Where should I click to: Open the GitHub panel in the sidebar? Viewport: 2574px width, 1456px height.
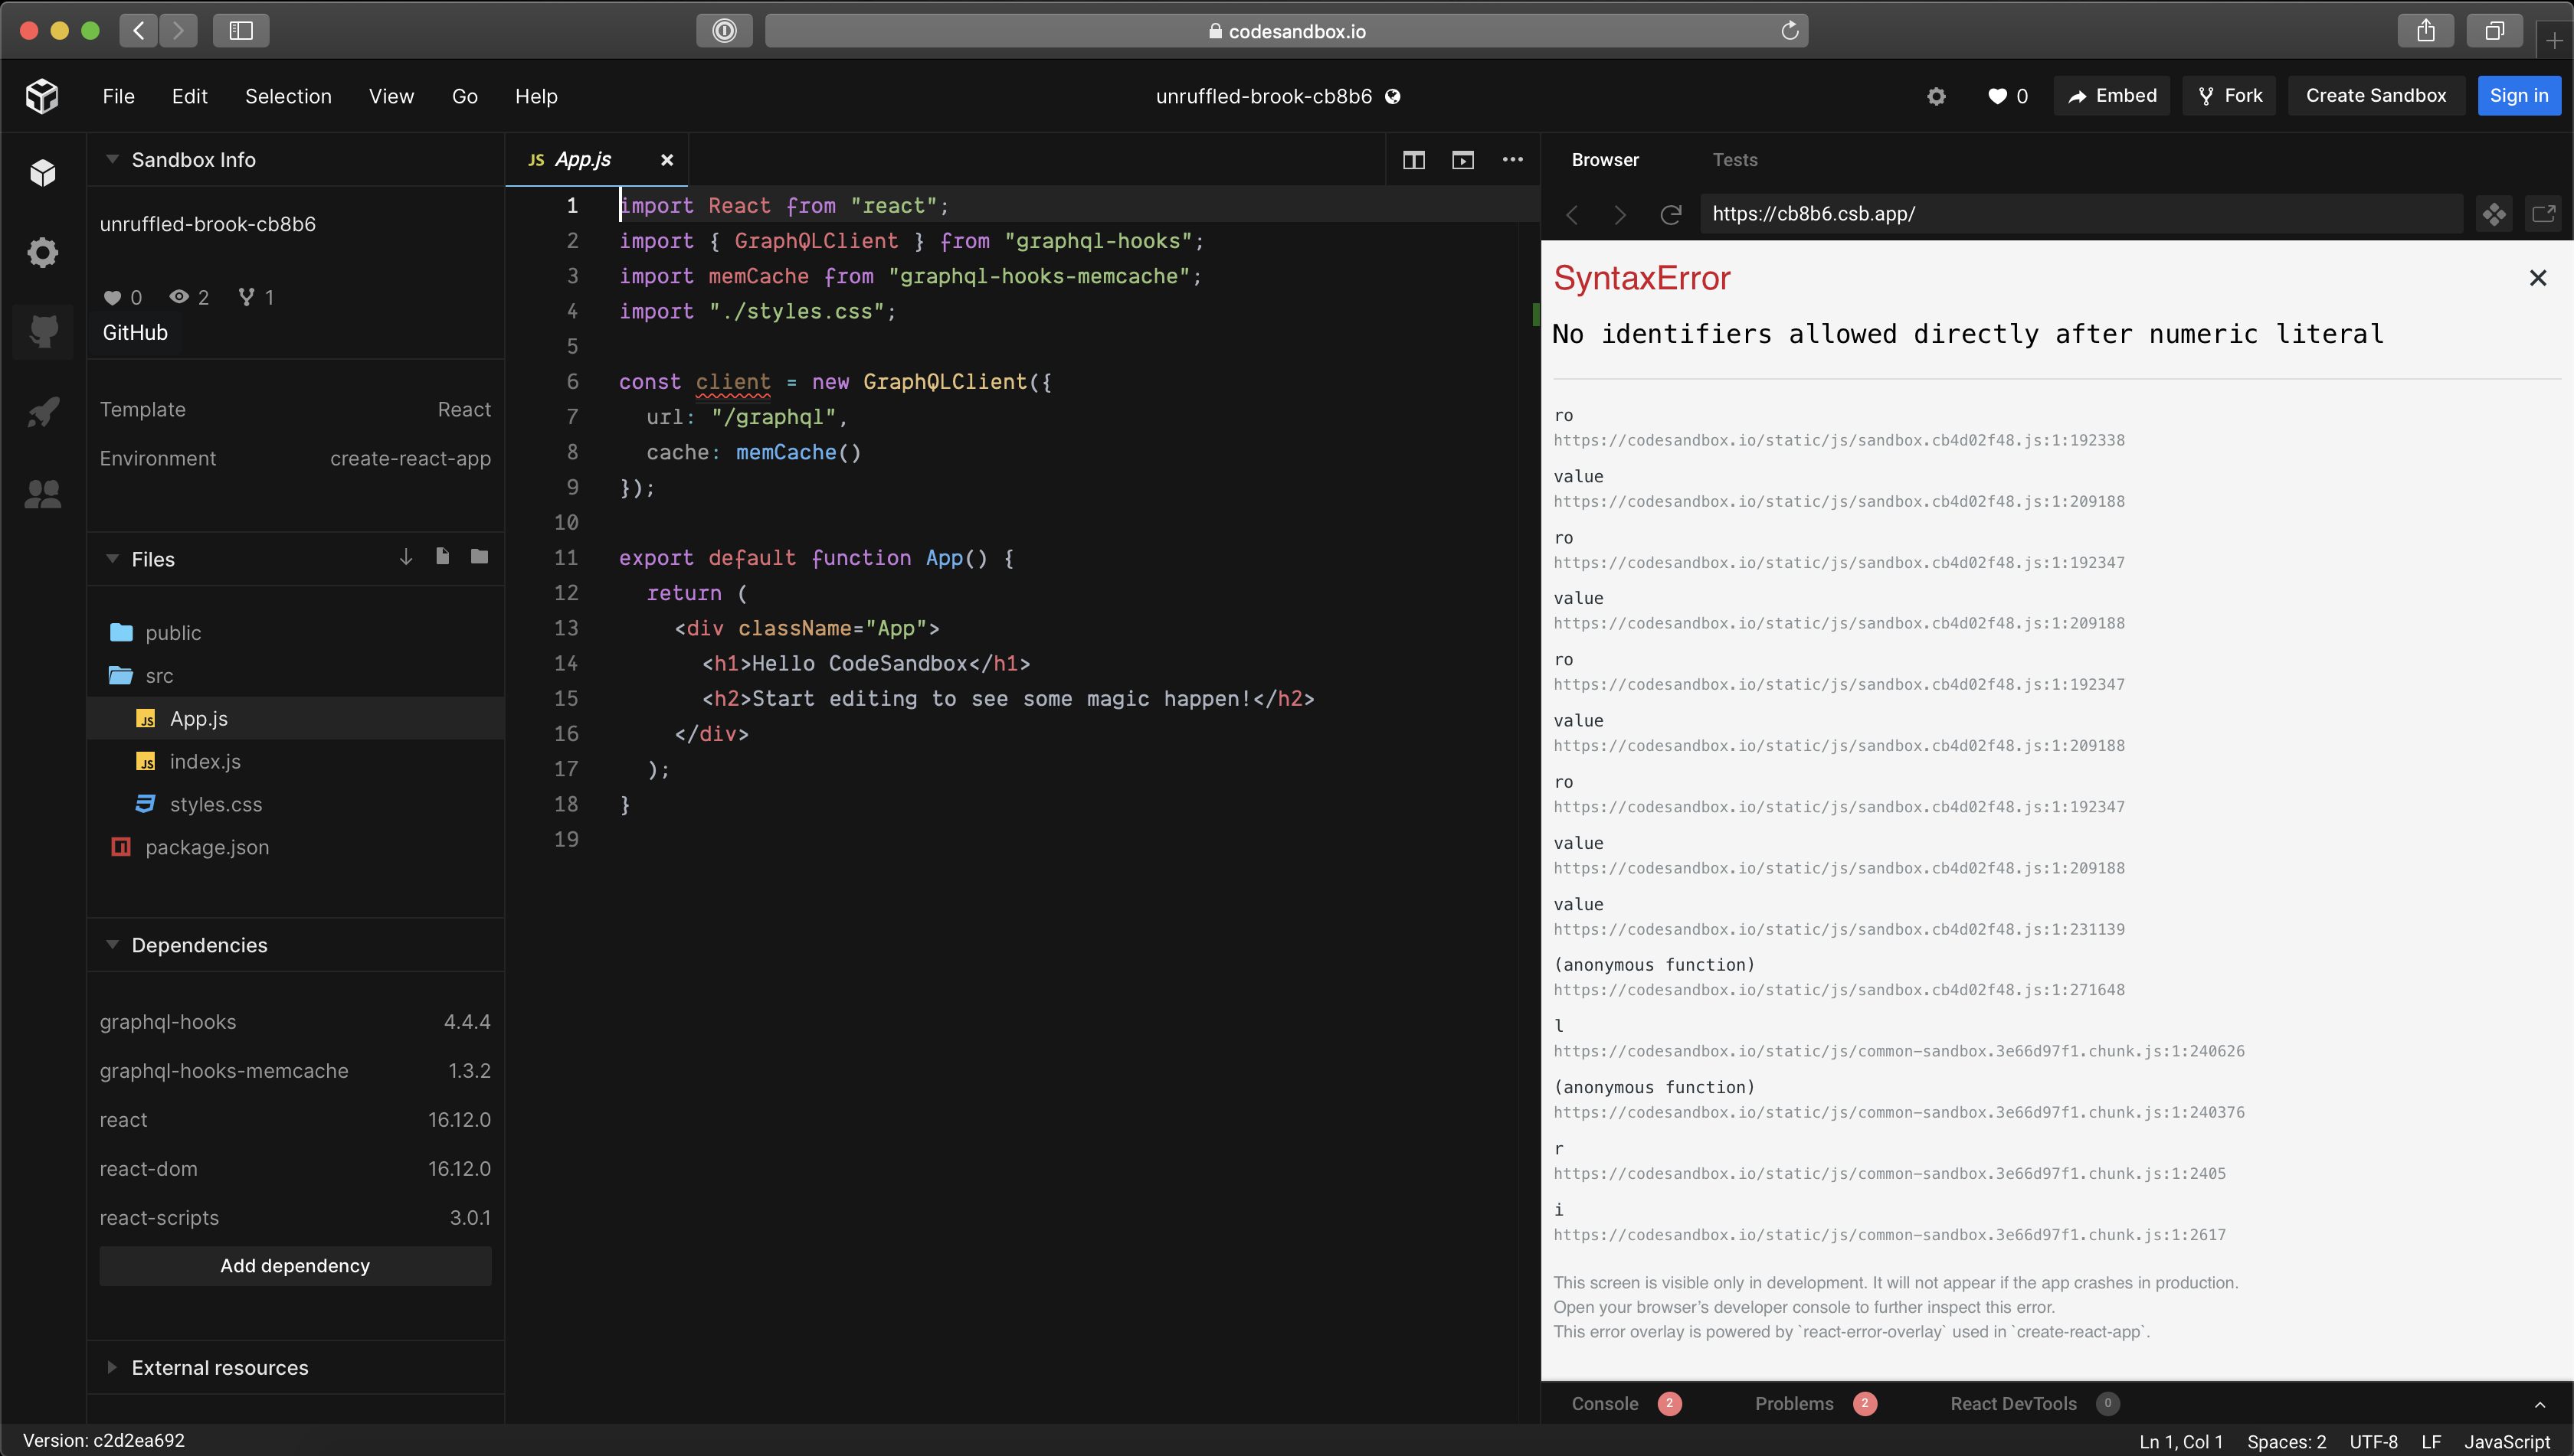[43, 332]
